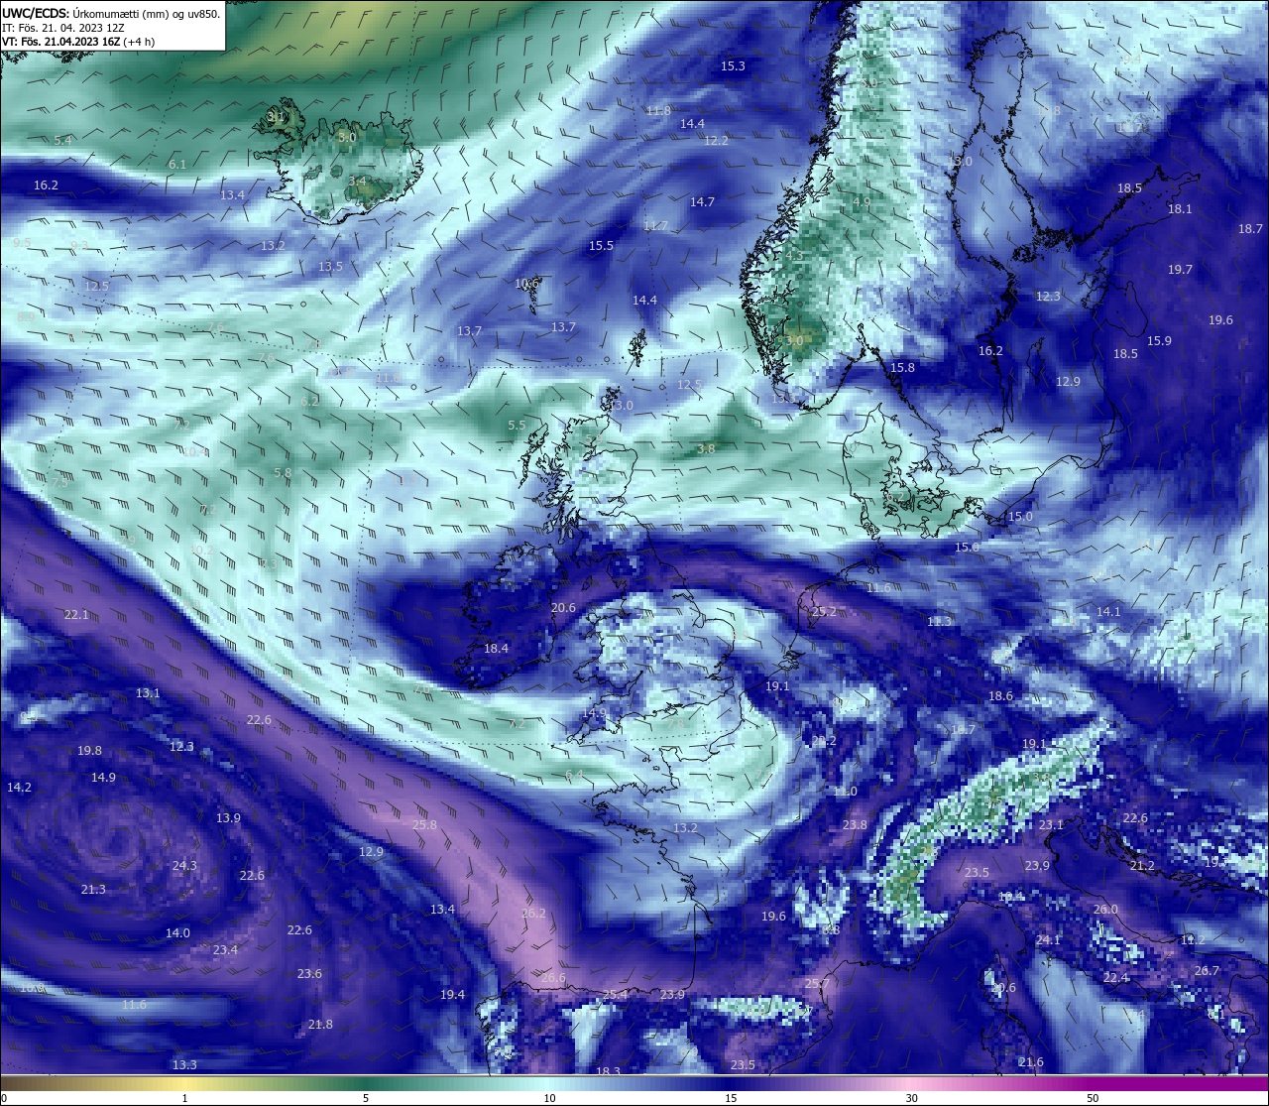This screenshot has height=1106, width=1269.
Task: Click the 14.0 map value
Action: (x=177, y=933)
